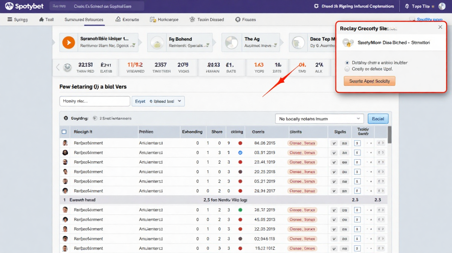Click the Honity search input field
This screenshot has width=452, height=253.
(95, 101)
